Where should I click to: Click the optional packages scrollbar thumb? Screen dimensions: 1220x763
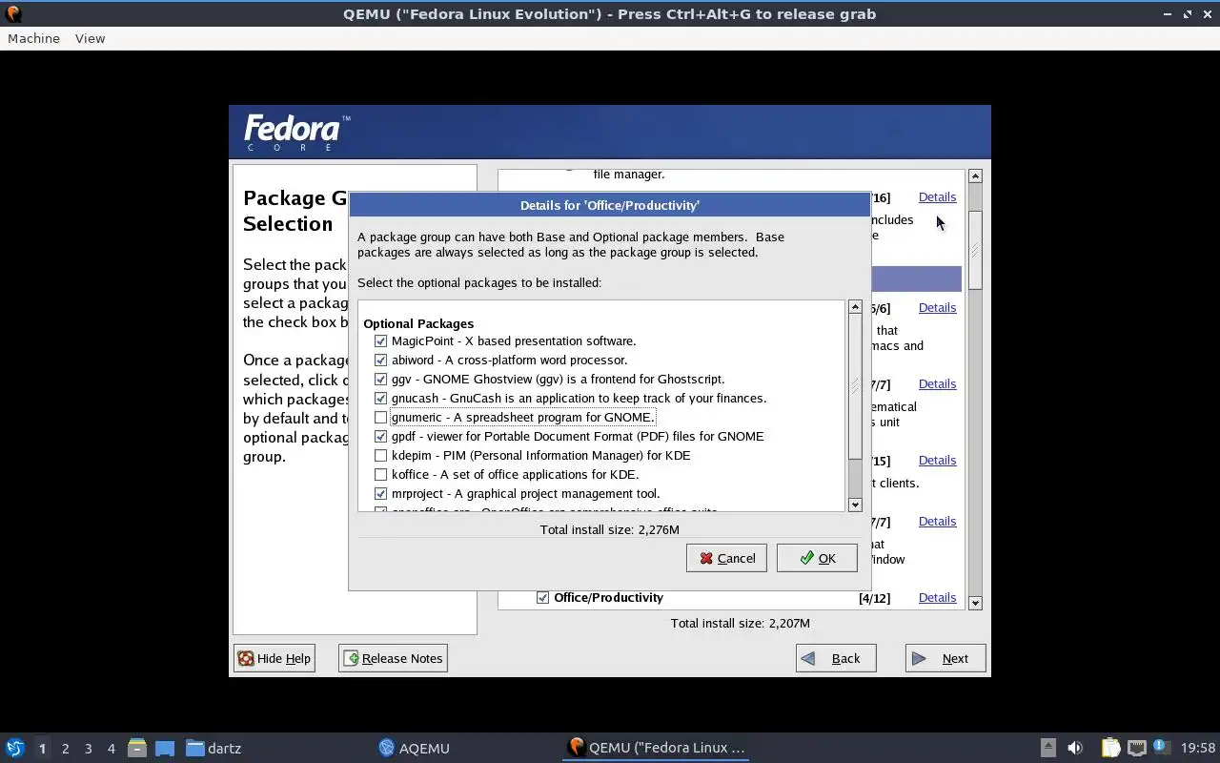coord(855,387)
